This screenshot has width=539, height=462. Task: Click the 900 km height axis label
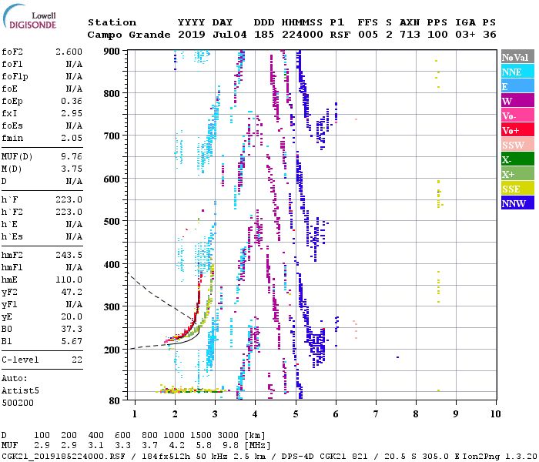coord(112,52)
